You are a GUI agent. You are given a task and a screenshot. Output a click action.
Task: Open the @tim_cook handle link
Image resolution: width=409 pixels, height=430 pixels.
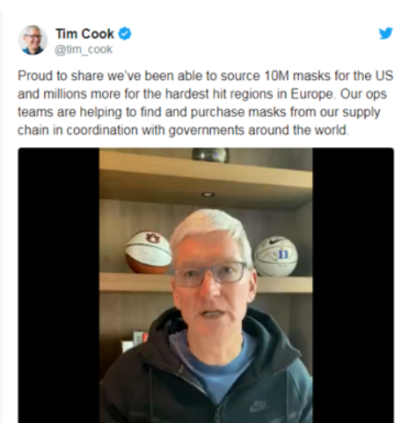[x=84, y=49]
